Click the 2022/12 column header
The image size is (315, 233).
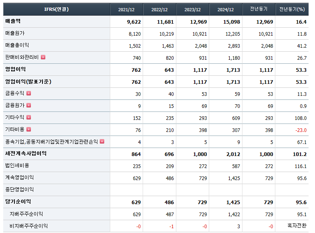[x=160, y=10]
